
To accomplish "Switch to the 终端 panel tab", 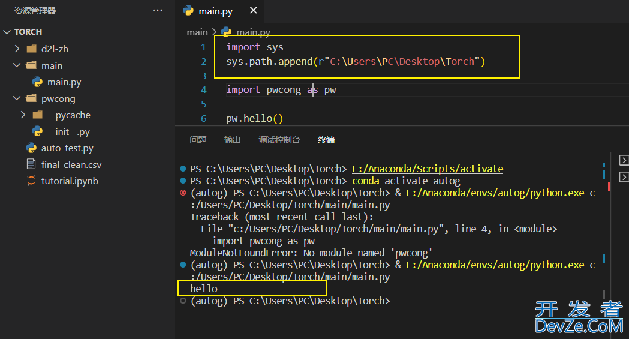I will pyautogui.click(x=326, y=140).
